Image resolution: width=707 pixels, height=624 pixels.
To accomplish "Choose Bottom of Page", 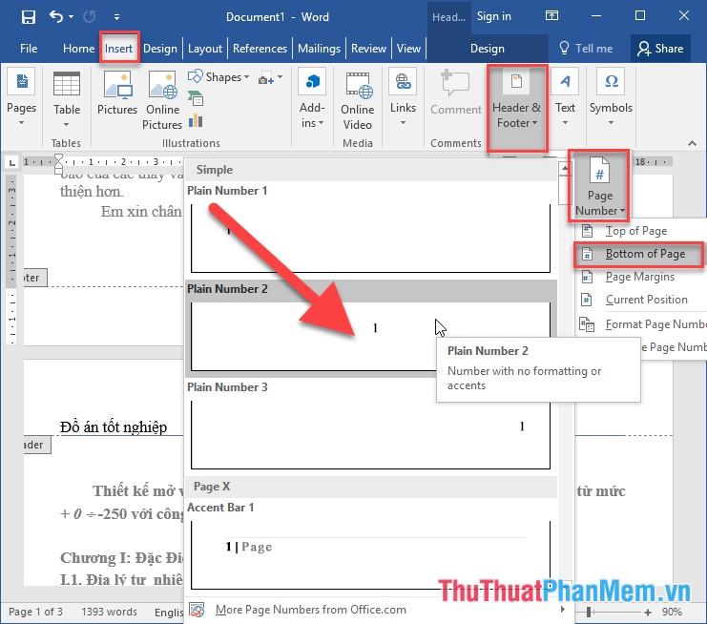I will 638,254.
